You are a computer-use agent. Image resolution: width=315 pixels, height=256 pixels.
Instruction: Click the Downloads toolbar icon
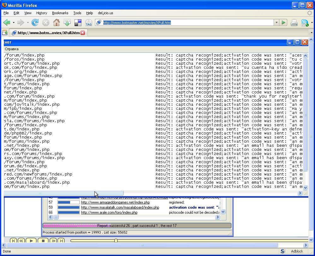point(67,22)
